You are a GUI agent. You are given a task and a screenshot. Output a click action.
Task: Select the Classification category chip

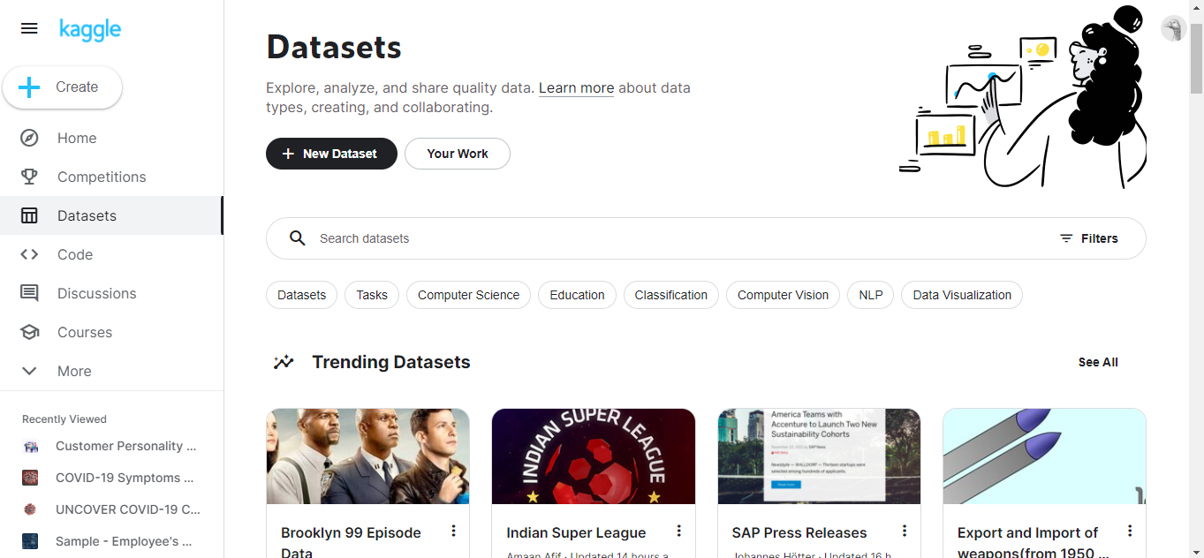click(670, 295)
